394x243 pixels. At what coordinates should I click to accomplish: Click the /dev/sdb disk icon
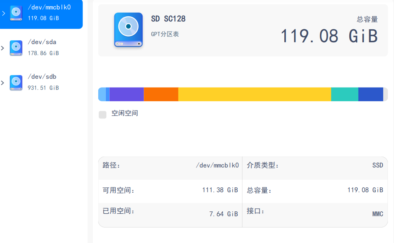15,82
